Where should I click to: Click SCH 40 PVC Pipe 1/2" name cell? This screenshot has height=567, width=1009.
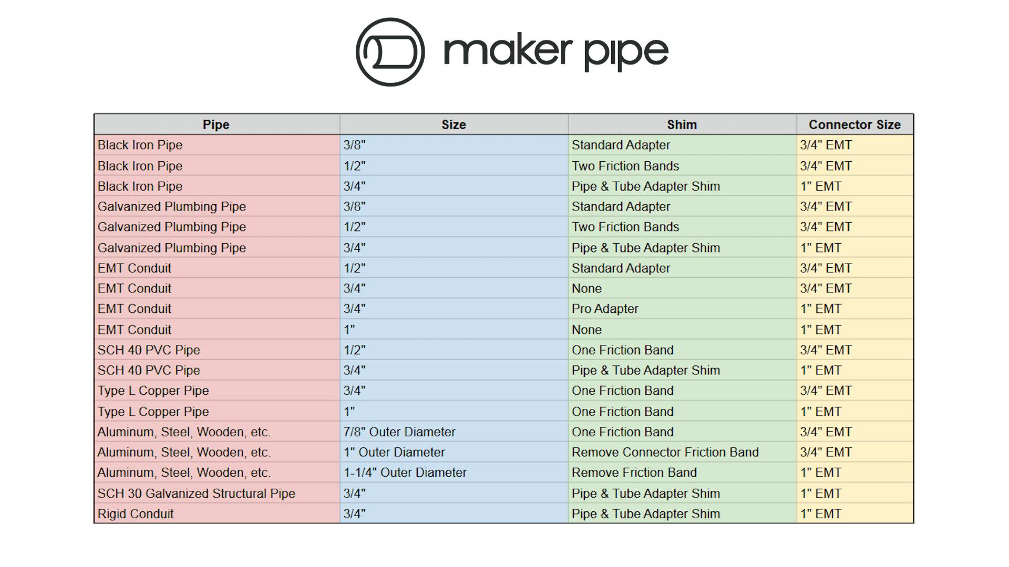pos(217,350)
